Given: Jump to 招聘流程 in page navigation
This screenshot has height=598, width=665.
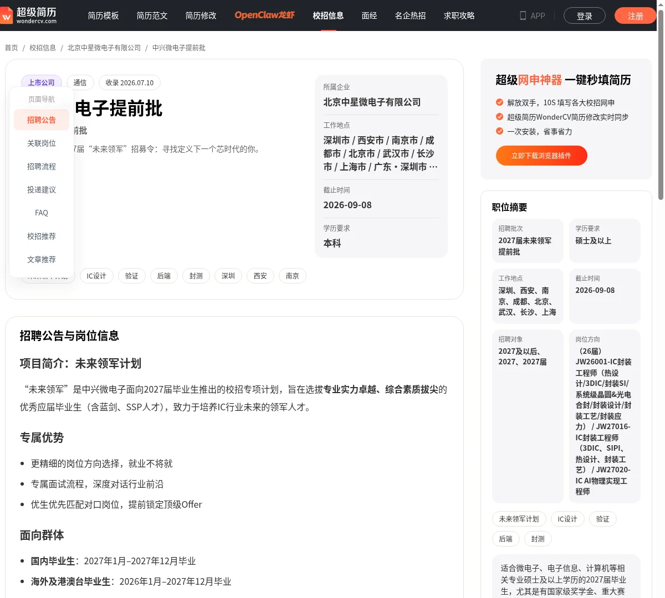Looking at the screenshot, I should coord(42,166).
